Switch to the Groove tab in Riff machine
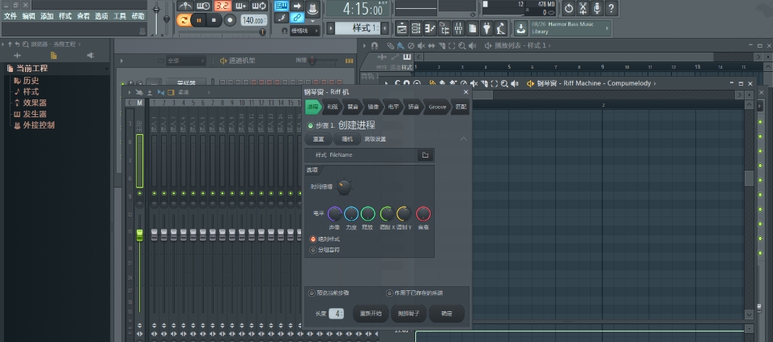This screenshot has height=342, width=773. [x=437, y=107]
